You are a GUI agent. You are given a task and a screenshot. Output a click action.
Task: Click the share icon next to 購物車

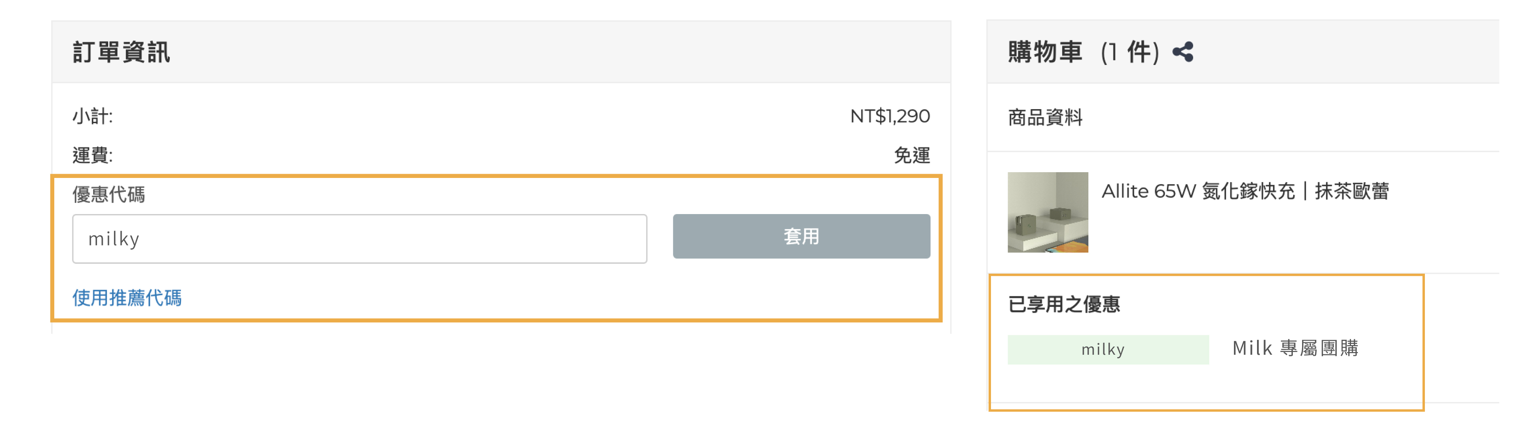click(1182, 52)
